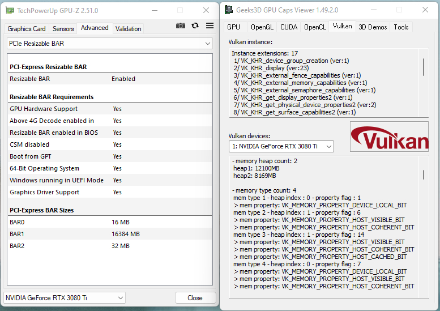Open the 3D Demos tab
The image size is (440, 311).
tap(373, 27)
